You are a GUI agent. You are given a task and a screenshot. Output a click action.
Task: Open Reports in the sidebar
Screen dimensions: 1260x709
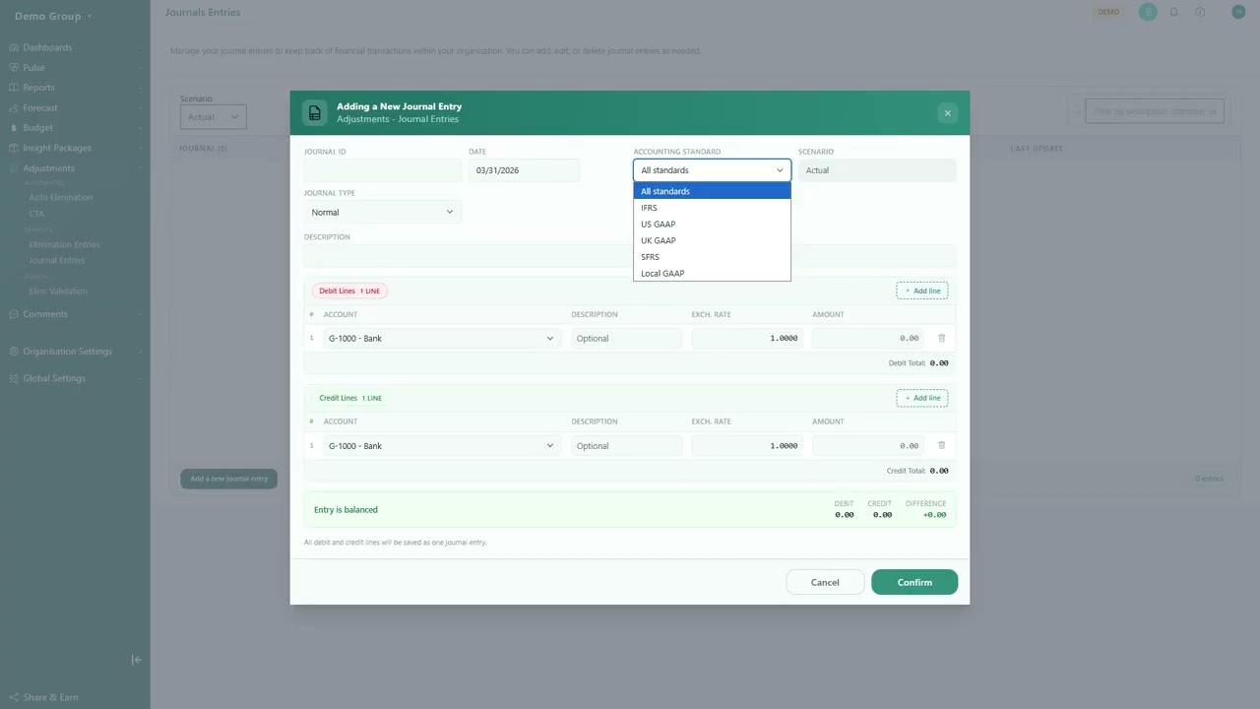coord(38,88)
